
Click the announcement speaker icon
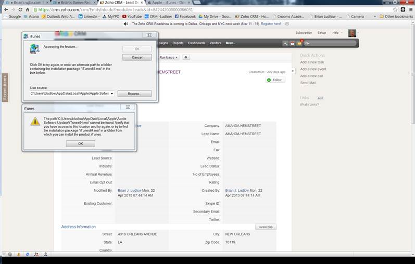[126, 24]
